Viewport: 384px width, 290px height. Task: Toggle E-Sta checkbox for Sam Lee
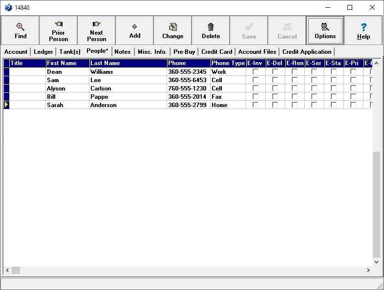(334, 80)
